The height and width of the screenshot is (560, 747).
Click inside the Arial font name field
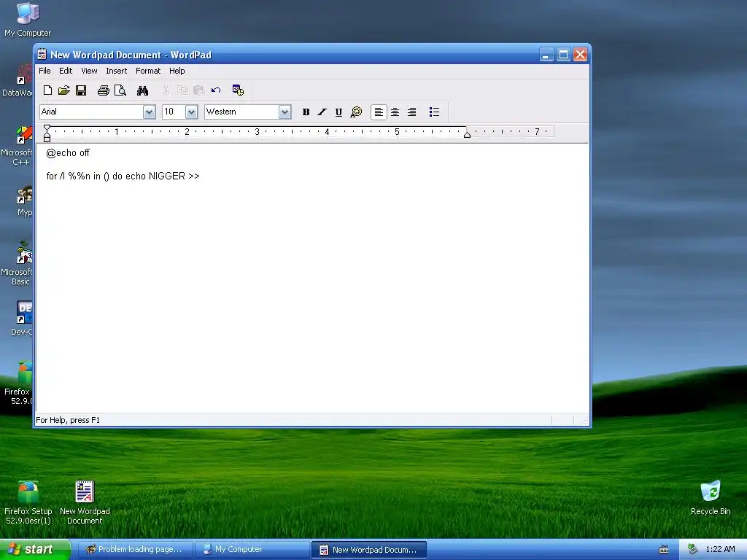pyautogui.click(x=91, y=112)
